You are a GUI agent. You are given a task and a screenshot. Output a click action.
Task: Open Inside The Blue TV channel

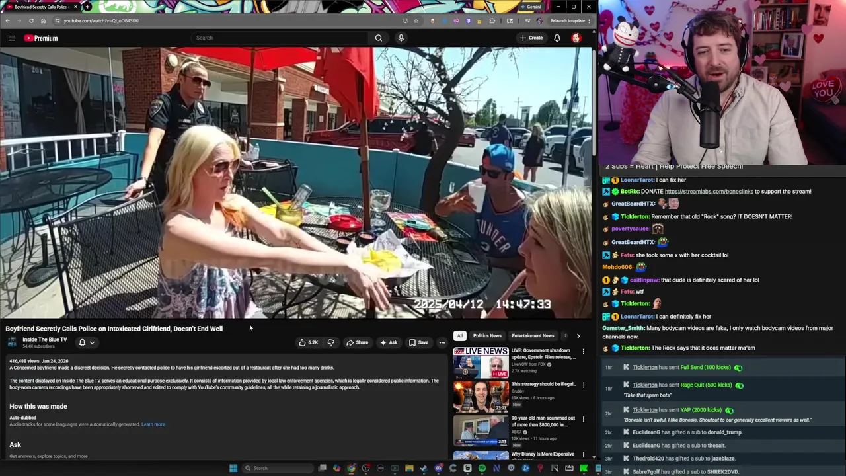point(44,340)
